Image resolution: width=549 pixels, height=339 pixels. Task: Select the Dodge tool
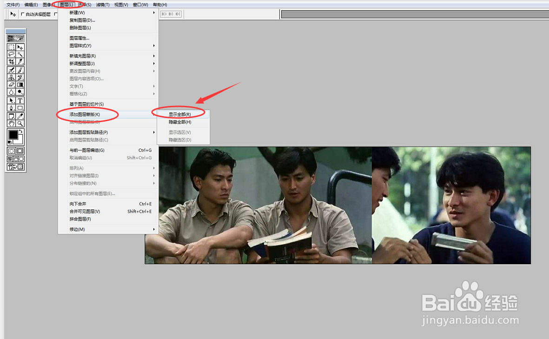click(20, 92)
